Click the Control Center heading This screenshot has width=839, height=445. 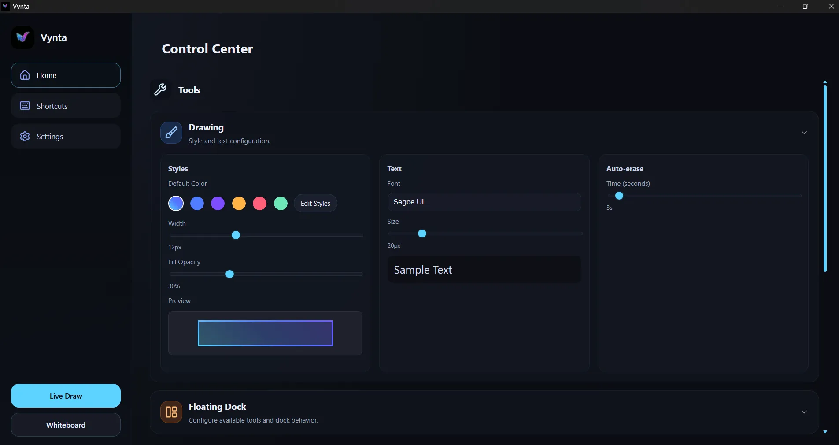coord(207,48)
